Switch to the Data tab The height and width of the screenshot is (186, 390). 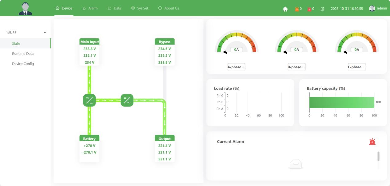click(114, 8)
